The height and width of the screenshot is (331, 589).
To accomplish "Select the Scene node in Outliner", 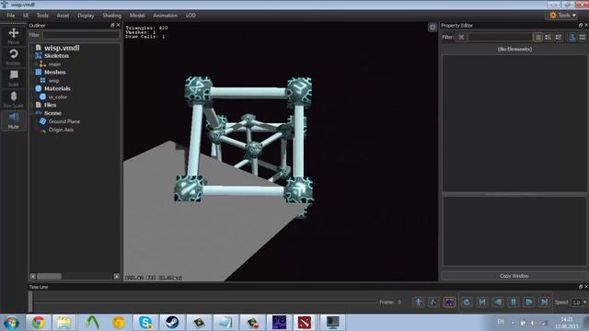I will click(52, 113).
